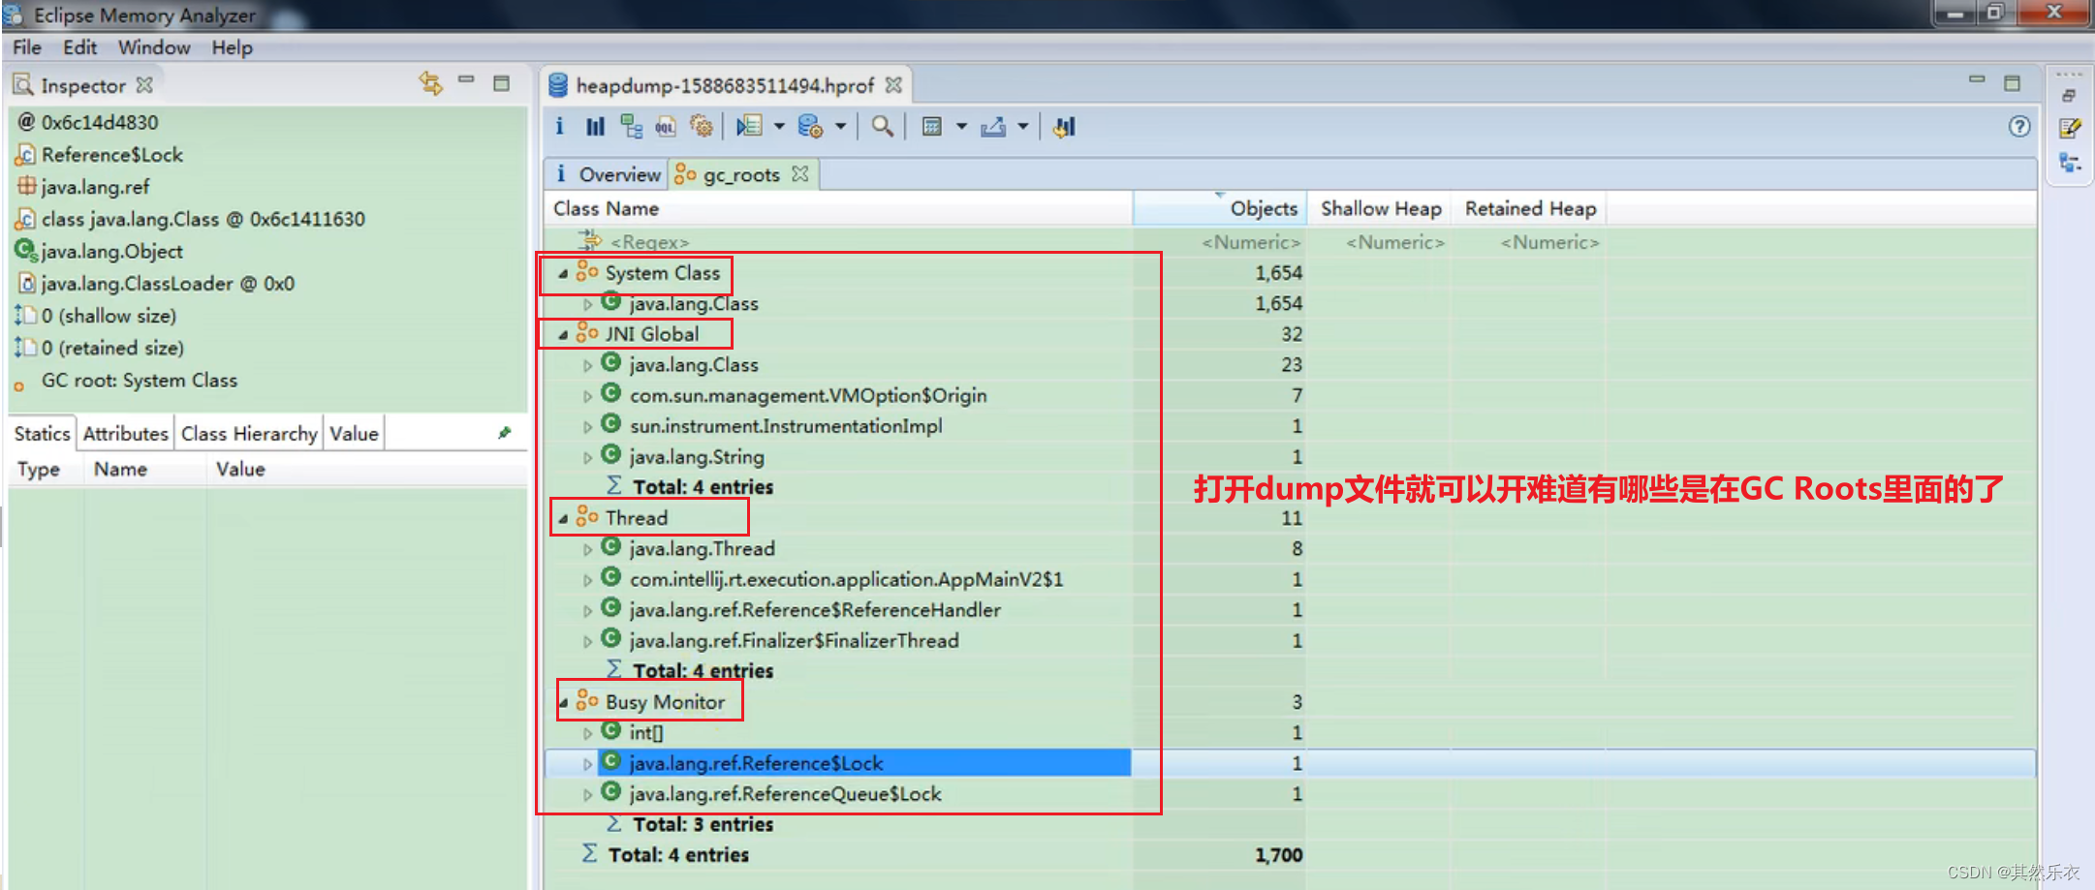The width and height of the screenshot is (2095, 890).
Task: Open the Window menu
Action: pyautogui.click(x=153, y=46)
